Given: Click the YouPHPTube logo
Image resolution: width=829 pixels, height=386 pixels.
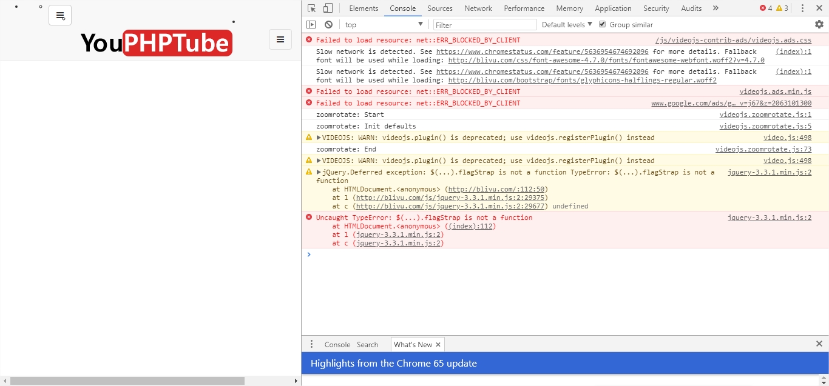Looking at the screenshot, I should pyautogui.click(x=157, y=43).
